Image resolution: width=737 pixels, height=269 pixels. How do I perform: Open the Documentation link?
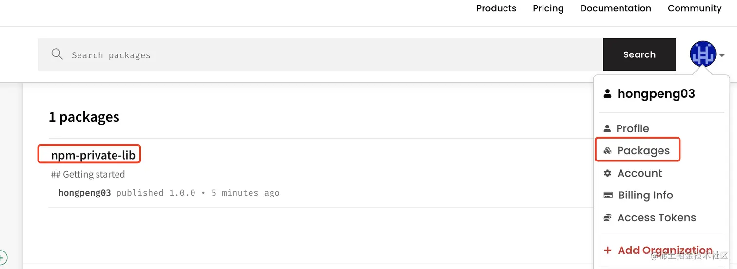[616, 8]
